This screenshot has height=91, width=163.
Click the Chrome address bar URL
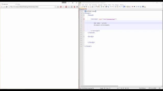coord(24,7)
